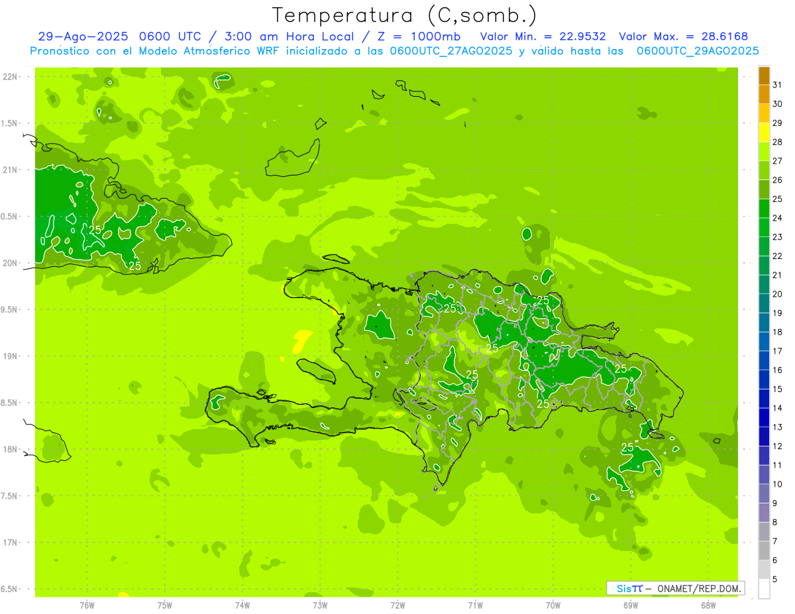The height and width of the screenshot is (614, 795).
Task: Click the light green swatch between 26 and 27
Action: 764,171
